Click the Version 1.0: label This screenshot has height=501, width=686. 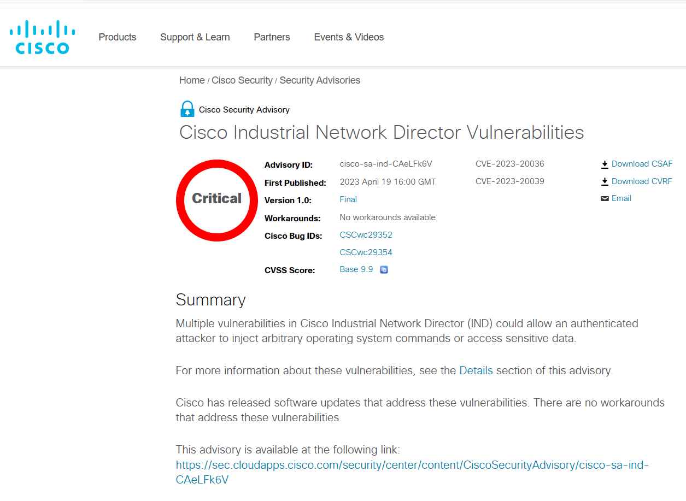pyautogui.click(x=288, y=201)
